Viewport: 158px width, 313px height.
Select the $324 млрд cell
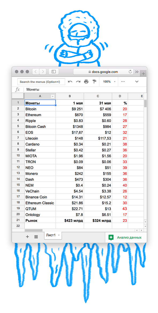pyautogui.click(x=98, y=220)
